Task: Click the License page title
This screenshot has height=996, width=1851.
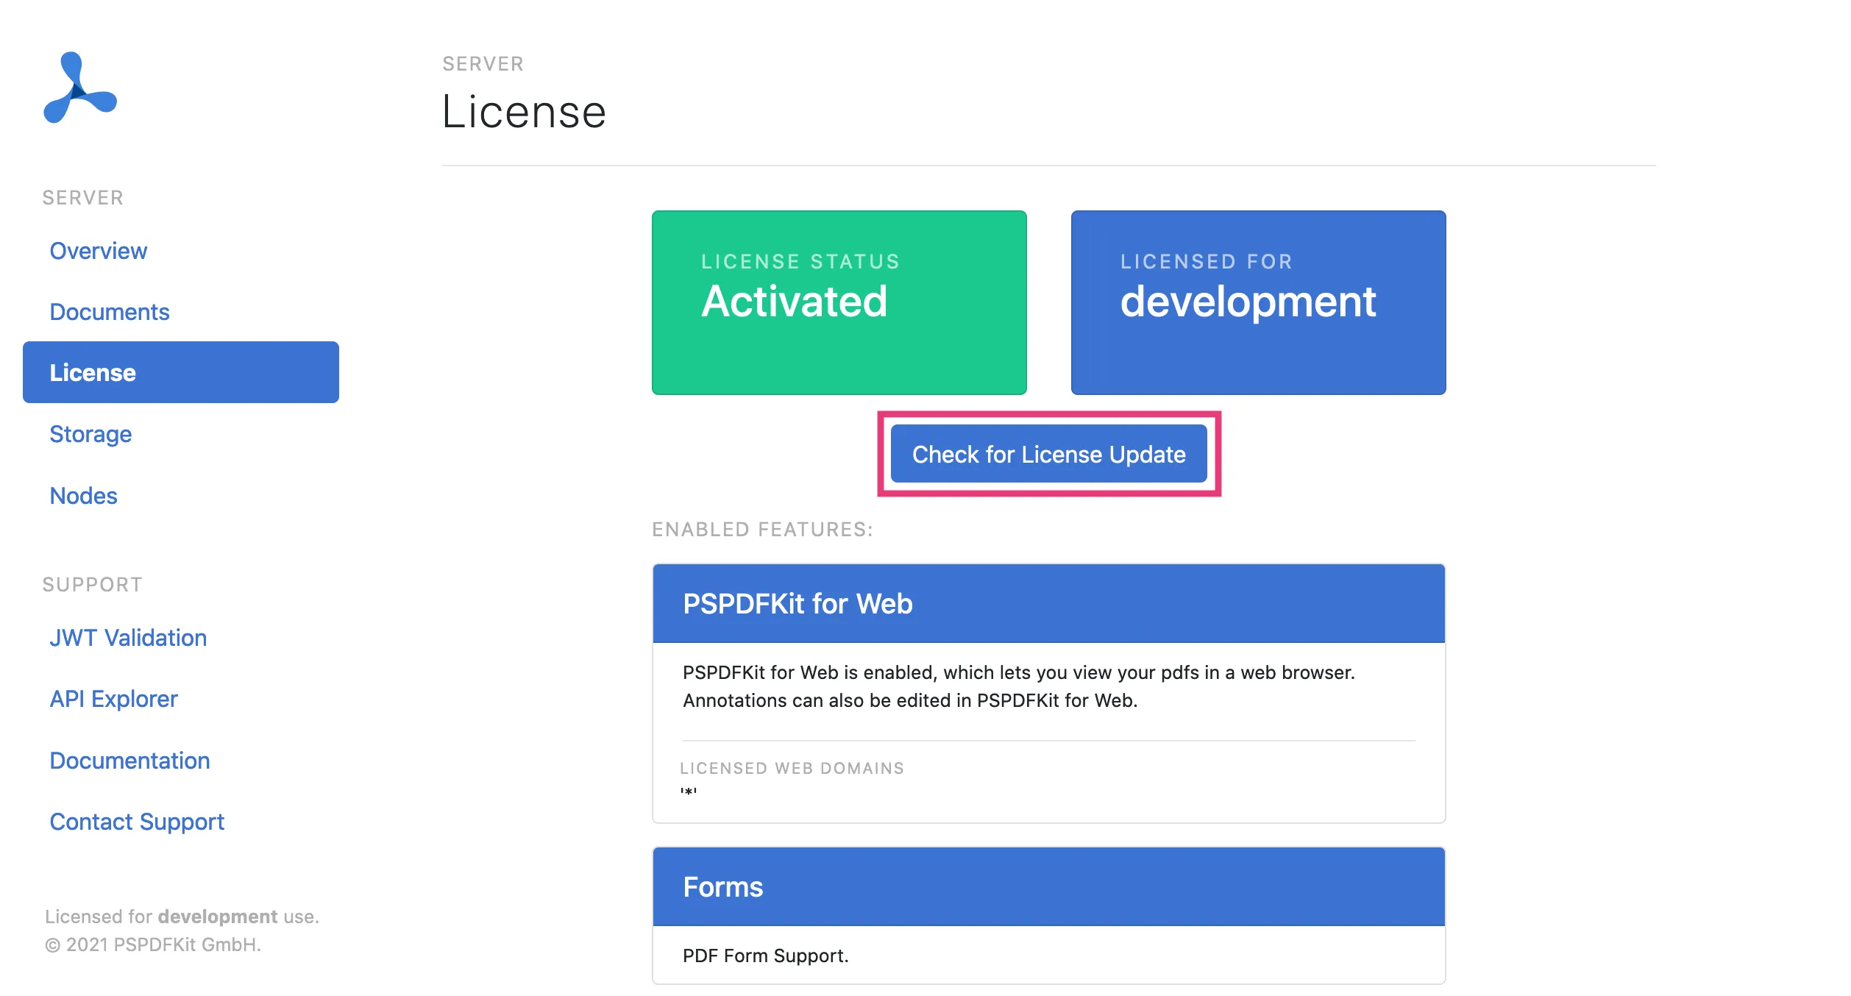Action: click(524, 112)
